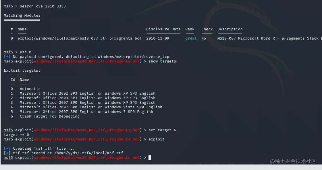322x170 pixels.
Task: Click 'Office 2007 SP0 on Windows XP SP3' row
Action: [83, 103]
